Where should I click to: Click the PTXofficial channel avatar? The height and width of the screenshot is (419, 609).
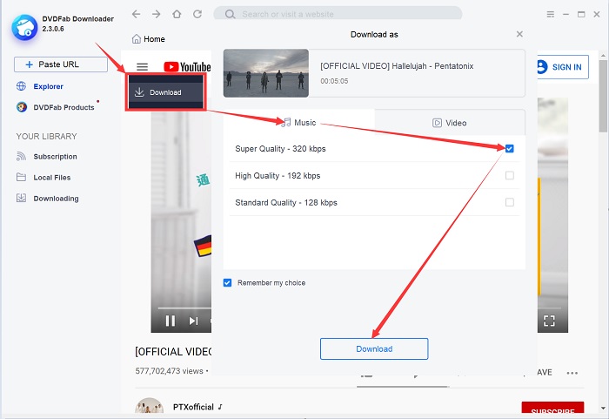(x=149, y=407)
